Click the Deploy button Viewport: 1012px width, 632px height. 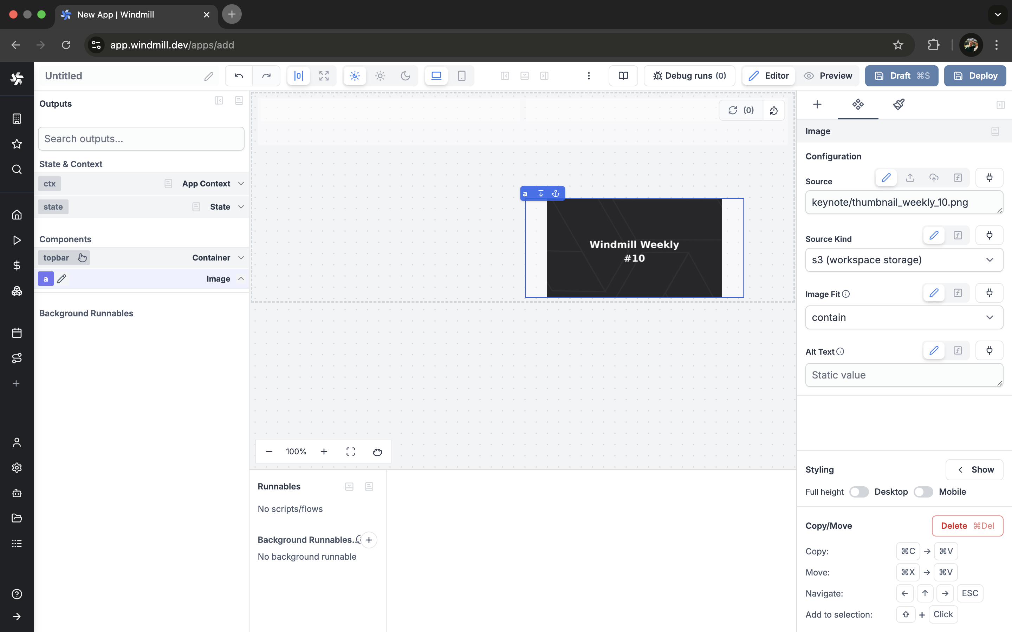tap(975, 75)
